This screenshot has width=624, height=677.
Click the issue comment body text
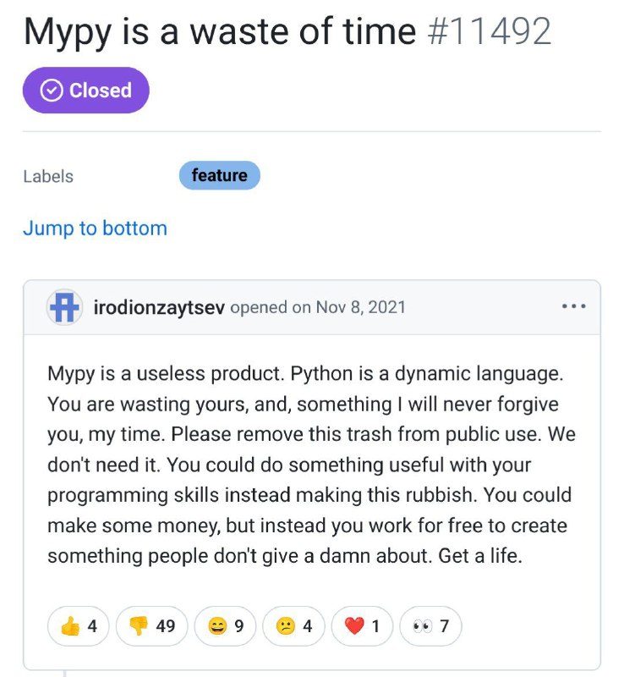[311, 465]
